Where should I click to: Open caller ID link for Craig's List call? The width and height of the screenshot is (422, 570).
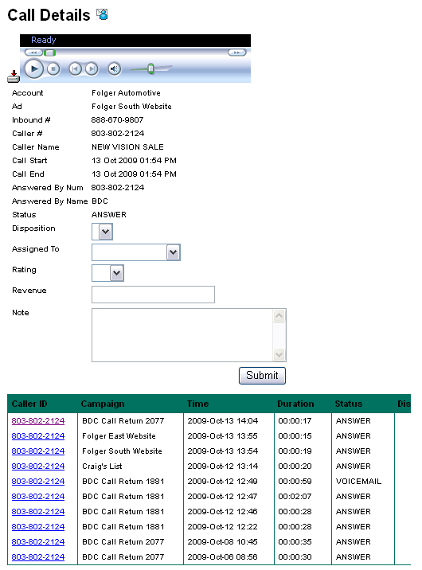(38, 467)
